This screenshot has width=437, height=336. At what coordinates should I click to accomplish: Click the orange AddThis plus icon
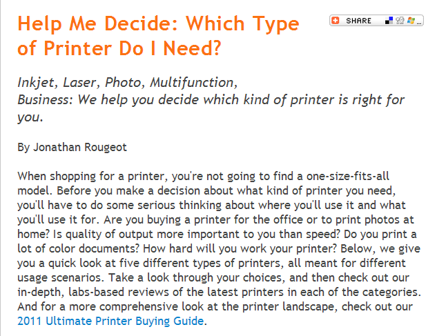click(x=336, y=20)
